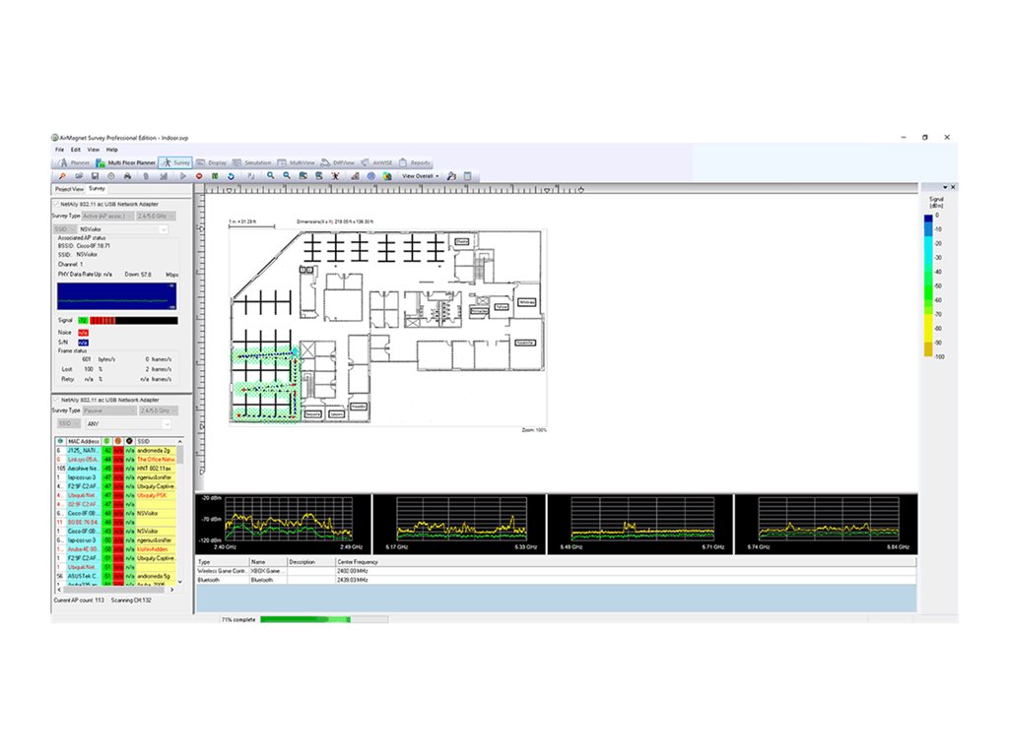The width and height of the screenshot is (1009, 756).
Task: Click the green pause survey icon
Action: pos(215,176)
